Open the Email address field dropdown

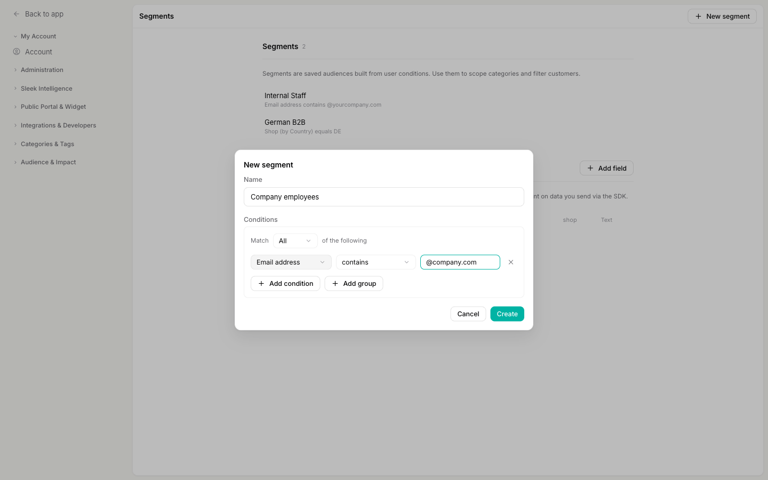(x=291, y=262)
